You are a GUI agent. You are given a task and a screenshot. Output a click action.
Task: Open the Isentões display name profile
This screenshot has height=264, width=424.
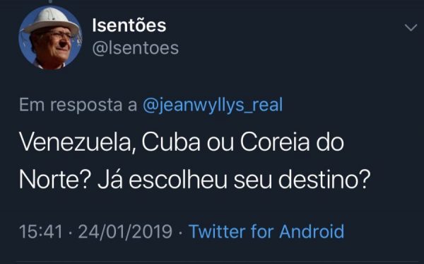[129, 25]
